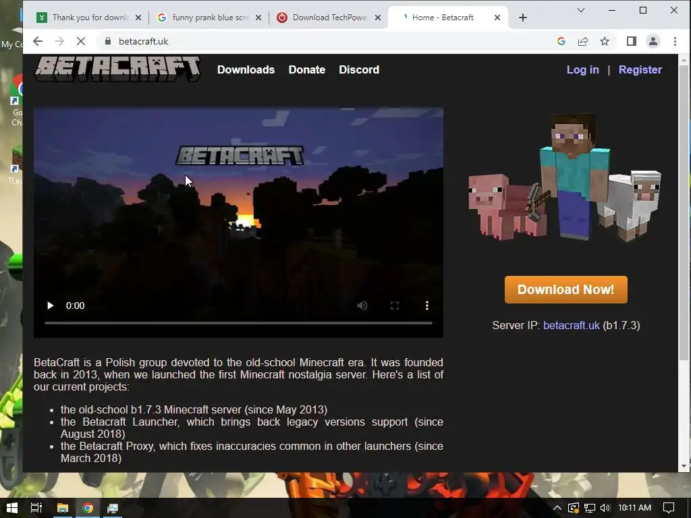Viewport: 691px width, 518px height.
Task: Open the Discord link in navigation
Action: click(359, 69)
